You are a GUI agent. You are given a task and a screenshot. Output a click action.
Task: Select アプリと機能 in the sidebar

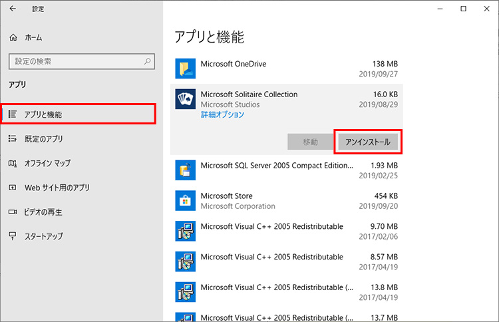pos(43,114)
